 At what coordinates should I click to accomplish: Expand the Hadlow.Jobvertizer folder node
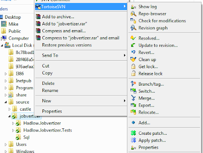(x=13, y=123)
